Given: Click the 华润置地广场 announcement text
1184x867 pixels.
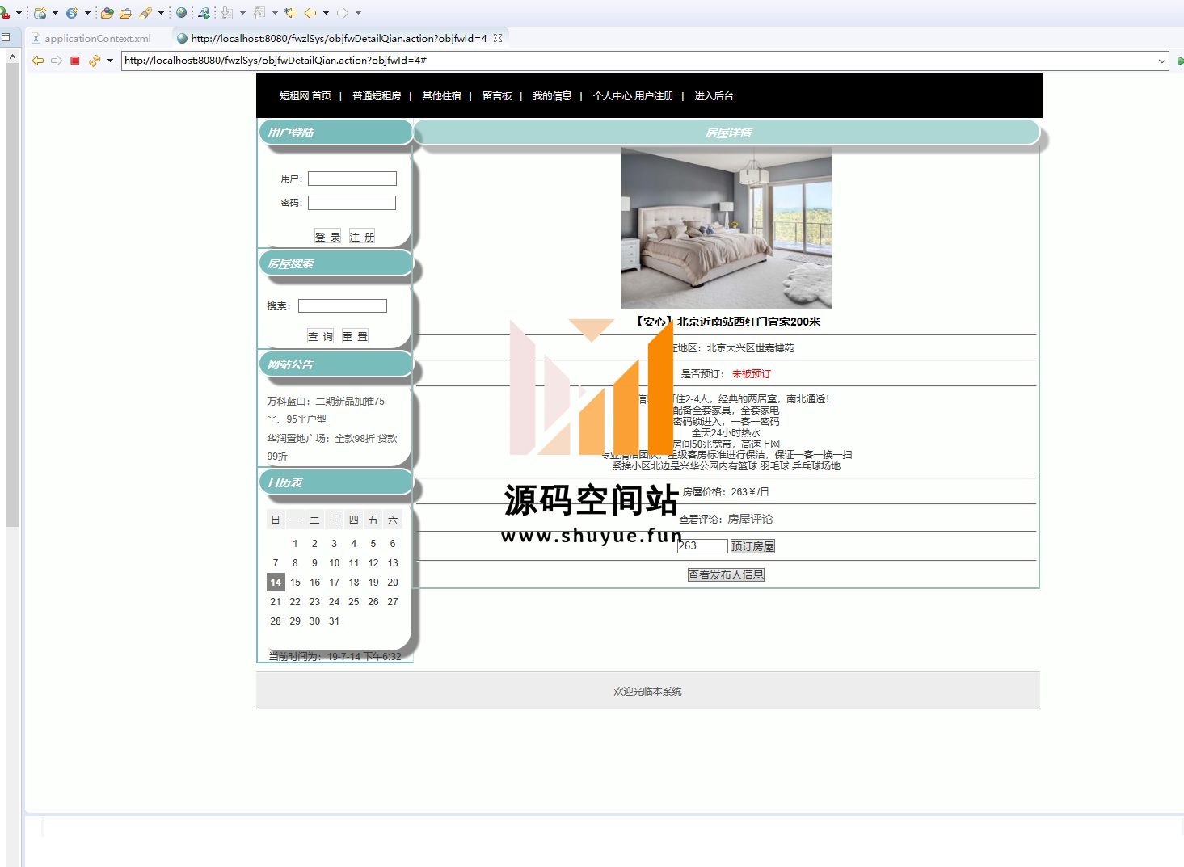Looking at the screenshot, I should [332, 447].
